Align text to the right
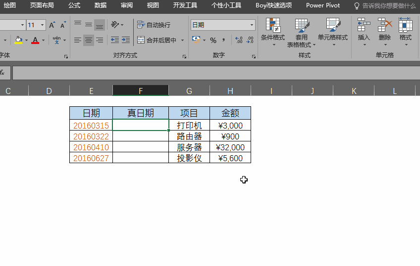Screen dimensions: 420x266 click(100, 41)
